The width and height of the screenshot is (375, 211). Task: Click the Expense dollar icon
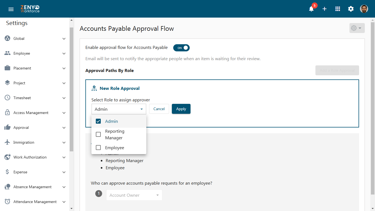(7, 172)
